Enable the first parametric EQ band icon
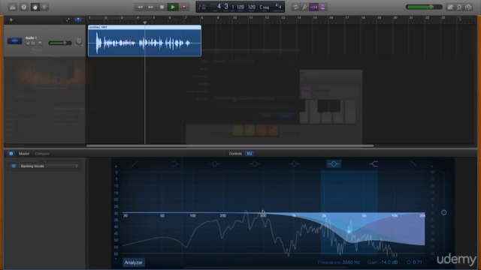The height and width of the screenshot is (270, 481). point(215,164)
